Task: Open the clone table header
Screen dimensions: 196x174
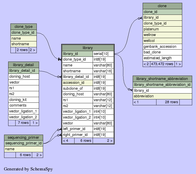Action: point(162,6)
